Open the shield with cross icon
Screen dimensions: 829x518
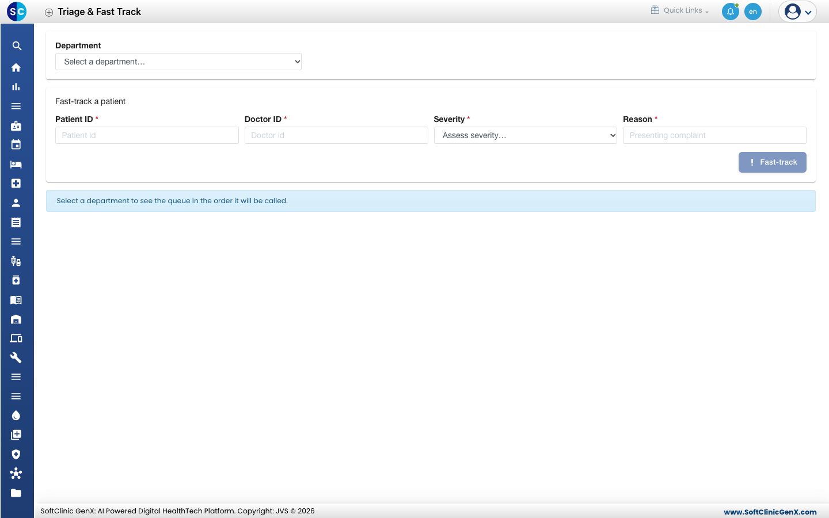(x=16, y=454)
